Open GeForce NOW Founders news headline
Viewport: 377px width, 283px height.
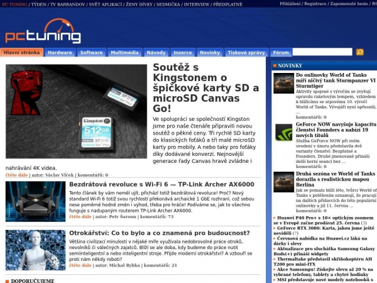(x=336, y=130)
